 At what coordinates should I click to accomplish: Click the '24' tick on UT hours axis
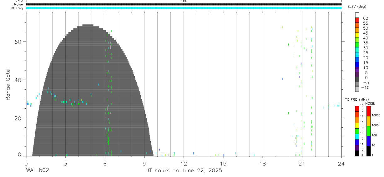[x=341, y=163]
